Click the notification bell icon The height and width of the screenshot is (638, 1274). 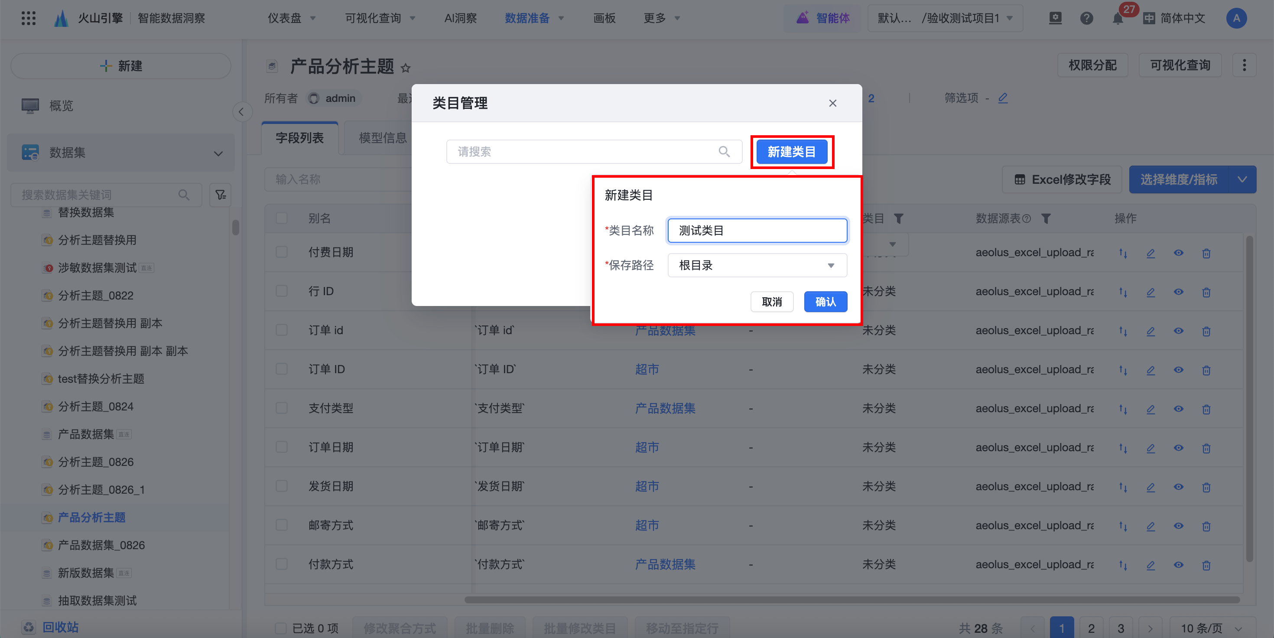point(1117,19)
